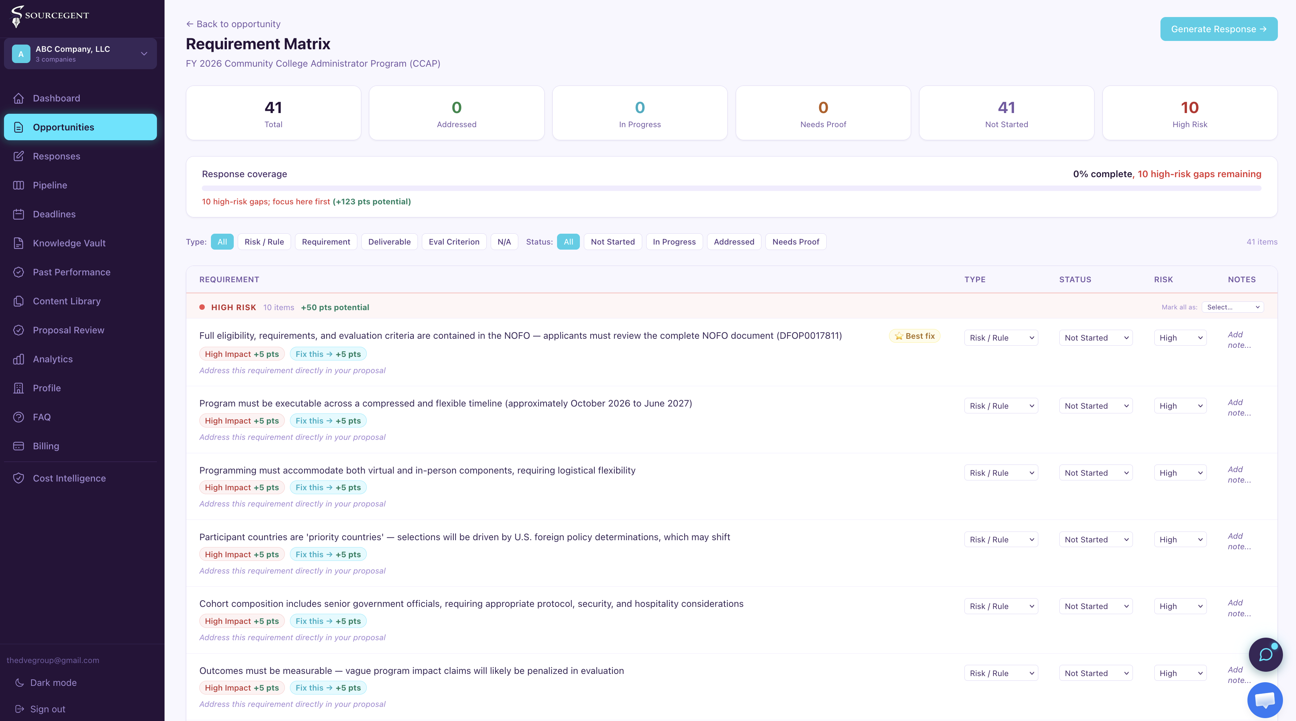Click Fix this for NOFO eligibility row
The width and height of the screenshot is (1296, 721).
click(x=328, y=354)
